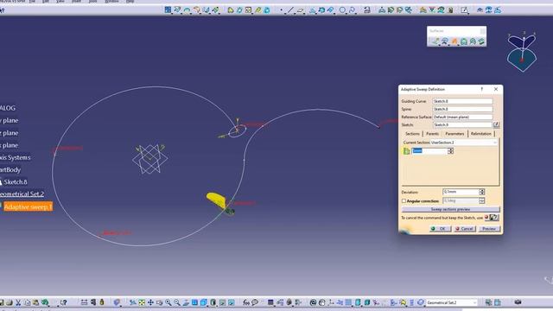Click the Preview button in the dialog
This screenshot has width=553, height=311.
489,229
